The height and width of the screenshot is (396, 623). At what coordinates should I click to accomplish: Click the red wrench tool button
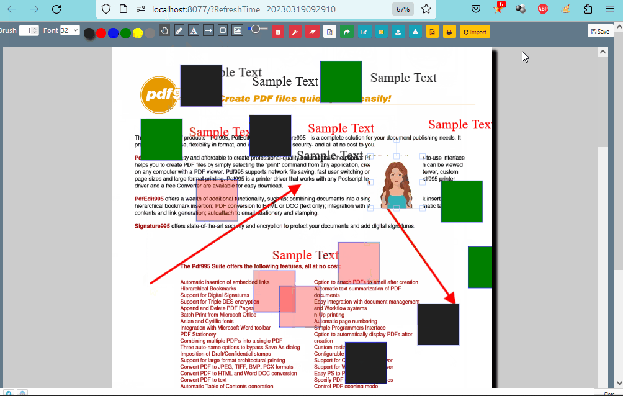pos(295,32)
